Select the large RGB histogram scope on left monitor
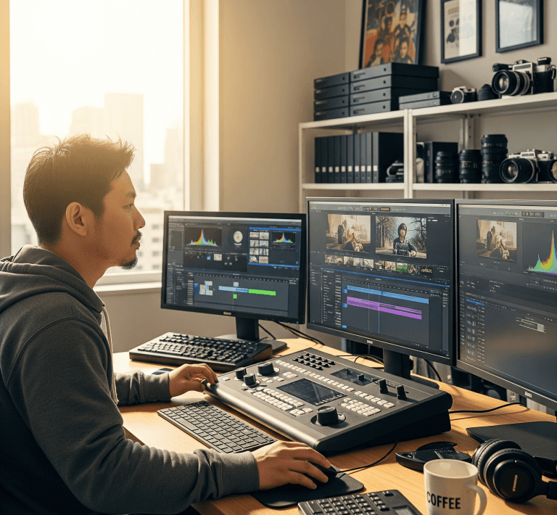 coord(203,238)
